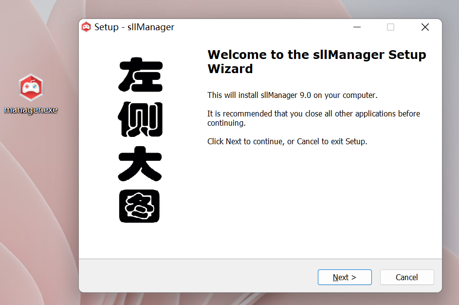The image size is (459, 305).
Task: Click the 左 character in the wizard image
Action: (x=140, y=76)
